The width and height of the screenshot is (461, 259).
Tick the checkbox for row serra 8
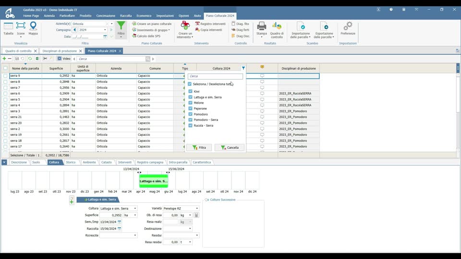click(5, 82)
